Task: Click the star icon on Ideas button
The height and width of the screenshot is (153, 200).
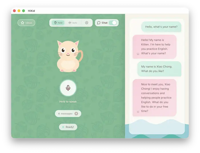Action: (23, 23)
